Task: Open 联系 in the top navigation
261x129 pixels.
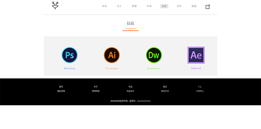Action: (x=194, y=6)
